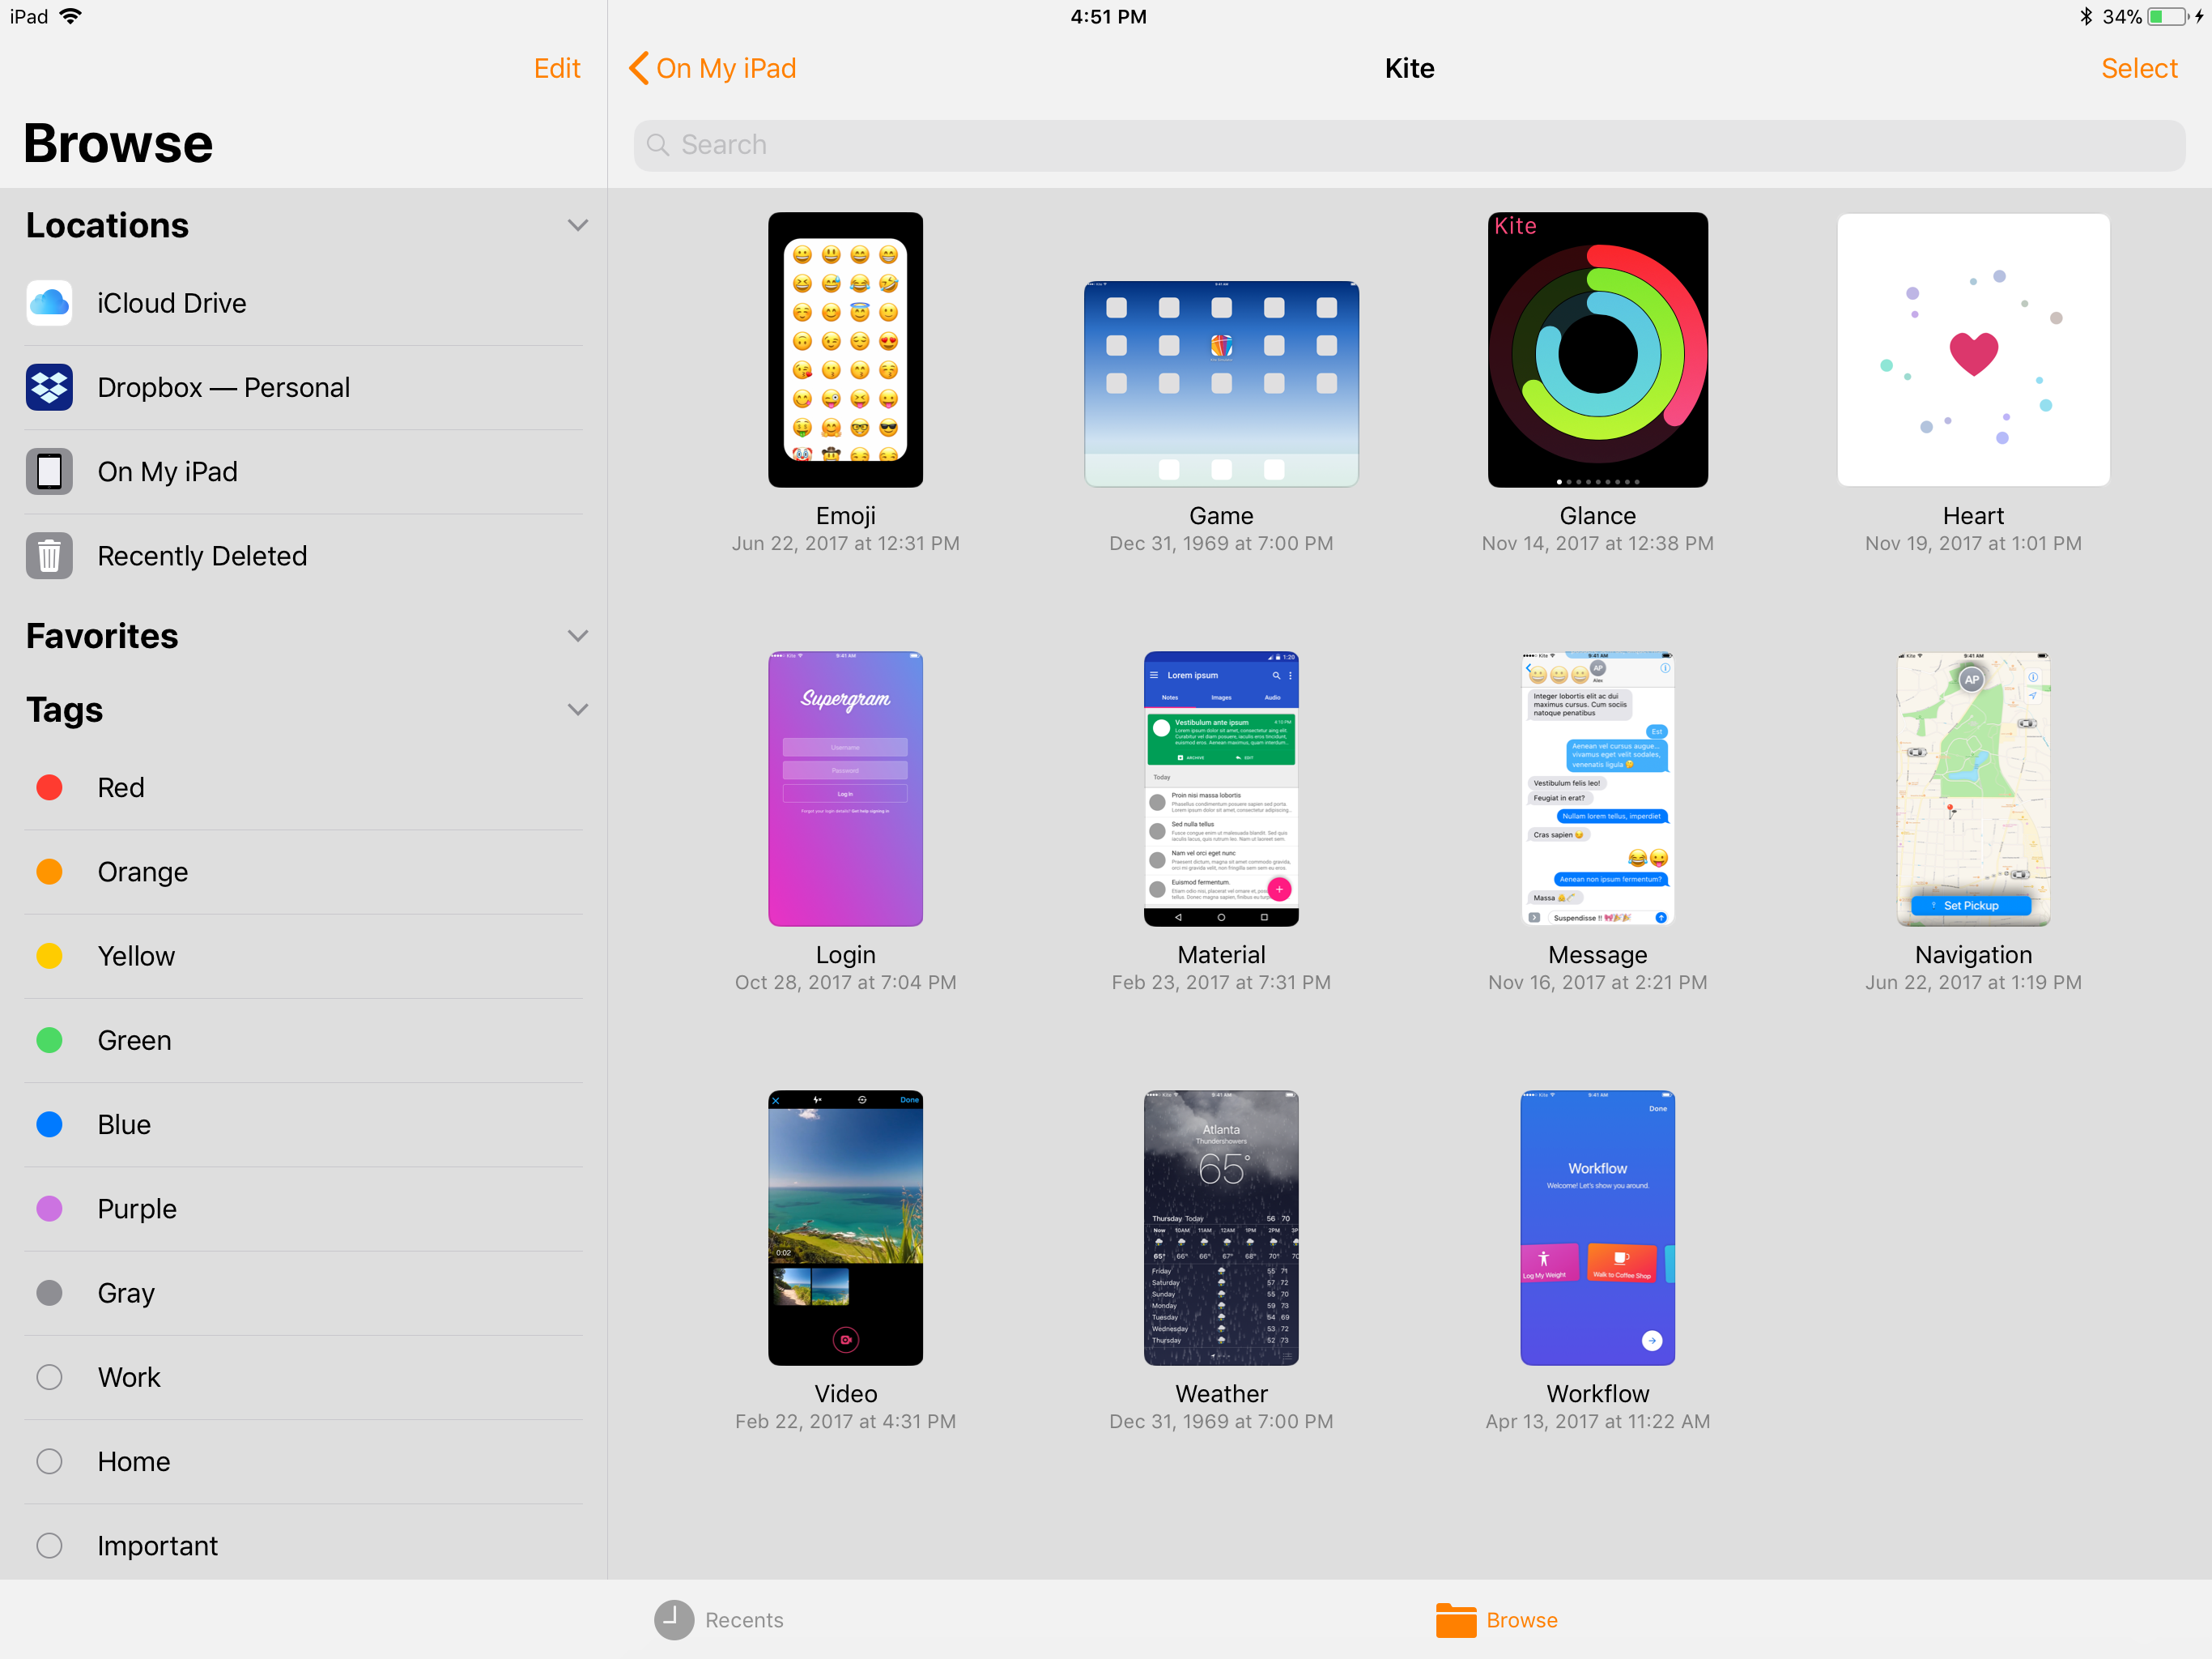Screen dimensions: 2212x1659
Task: Tap the Recents clock icon
Action: 674,1620
